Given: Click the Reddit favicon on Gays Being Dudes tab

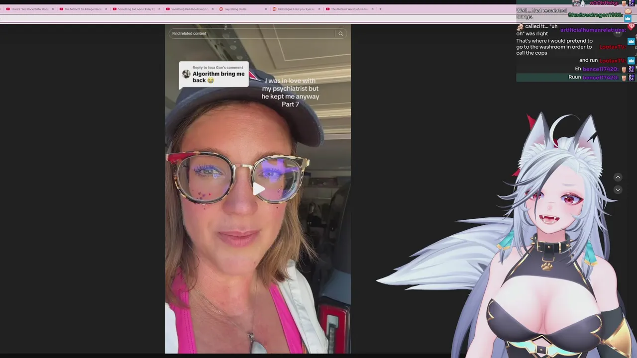Looking at the screenshot, I should (221, 9).
